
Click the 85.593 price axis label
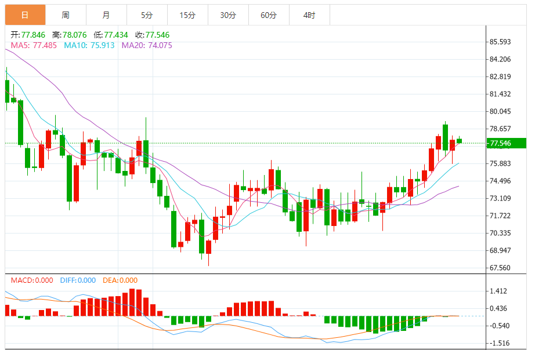[500, 42]
